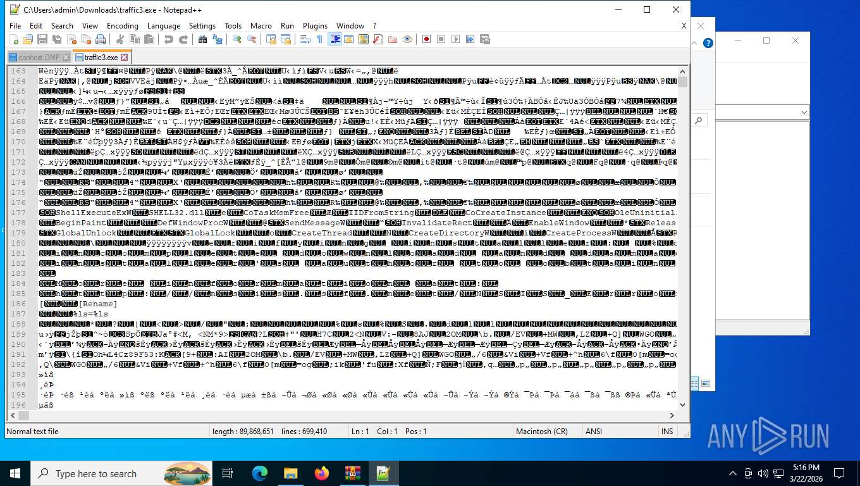Open Folder as Workspace icon
The image size is (860, 486).
[393, 39]
